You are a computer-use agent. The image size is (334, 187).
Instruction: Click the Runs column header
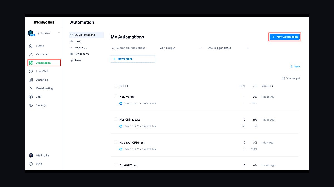[242, 86]
